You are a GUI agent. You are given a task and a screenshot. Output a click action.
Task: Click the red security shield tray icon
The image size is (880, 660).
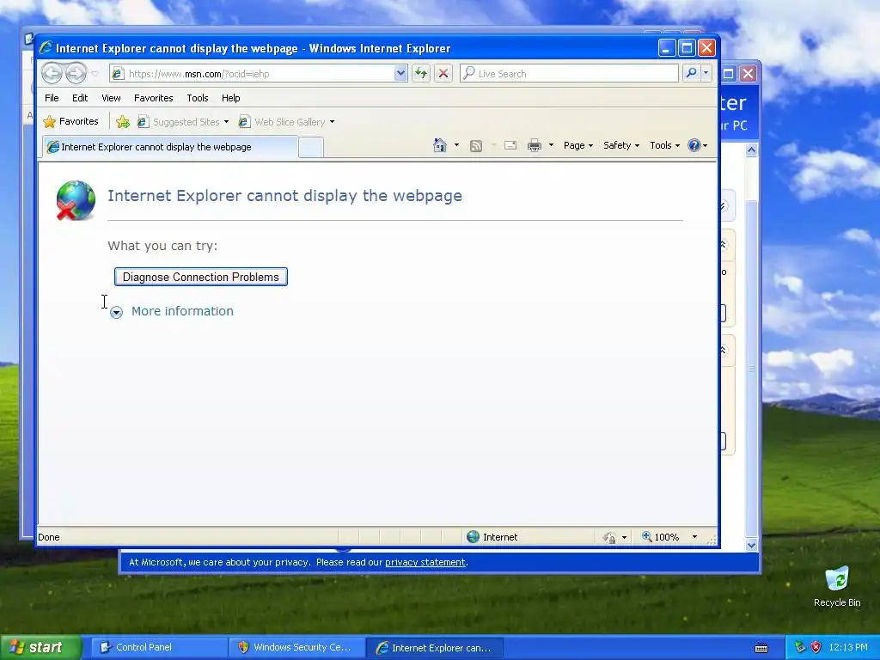[816, 648]
